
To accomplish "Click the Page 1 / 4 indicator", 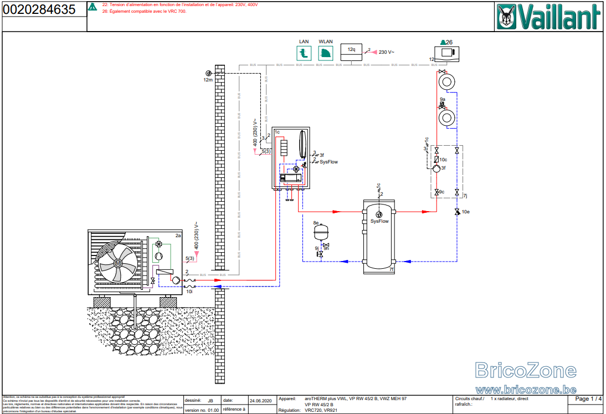I will click(588, 398).
